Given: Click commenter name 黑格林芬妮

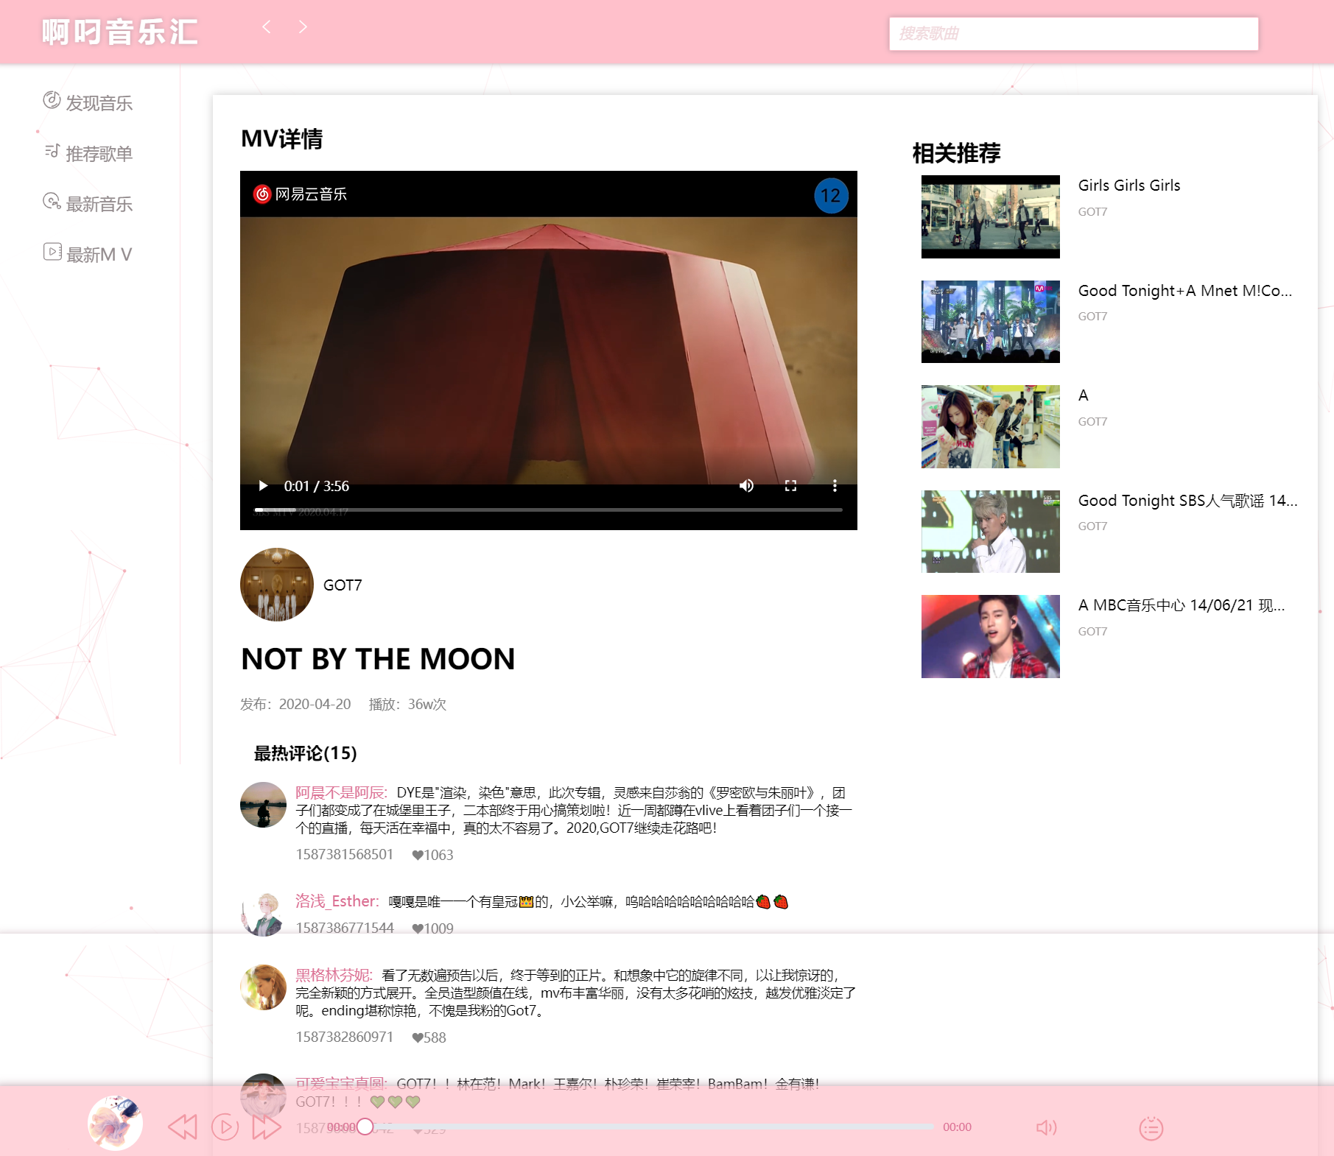Looking at the screenshot, I should (x=334, y=976).
